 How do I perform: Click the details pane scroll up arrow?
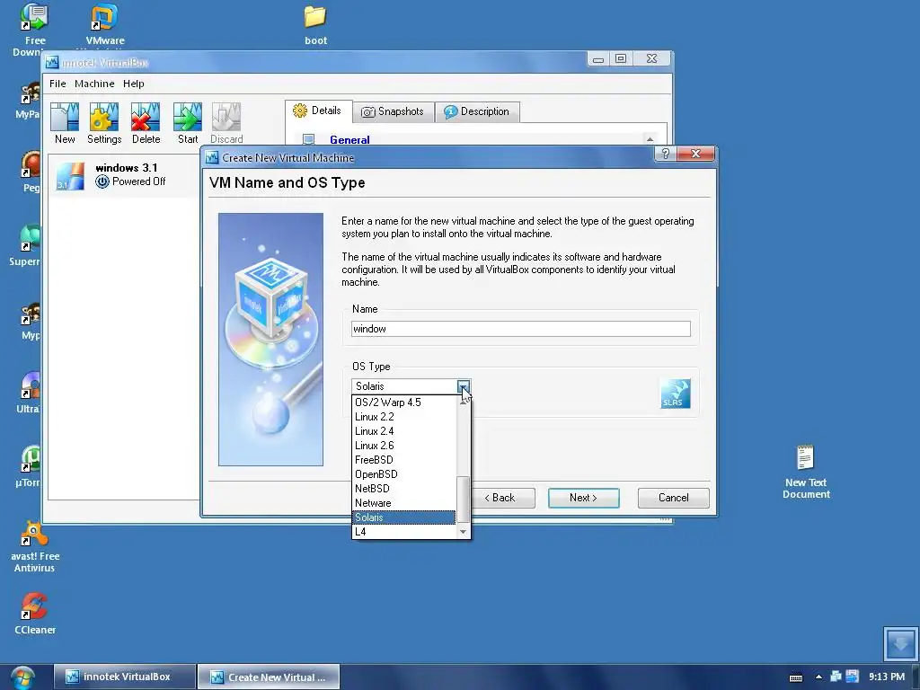(x=650, y=139)
